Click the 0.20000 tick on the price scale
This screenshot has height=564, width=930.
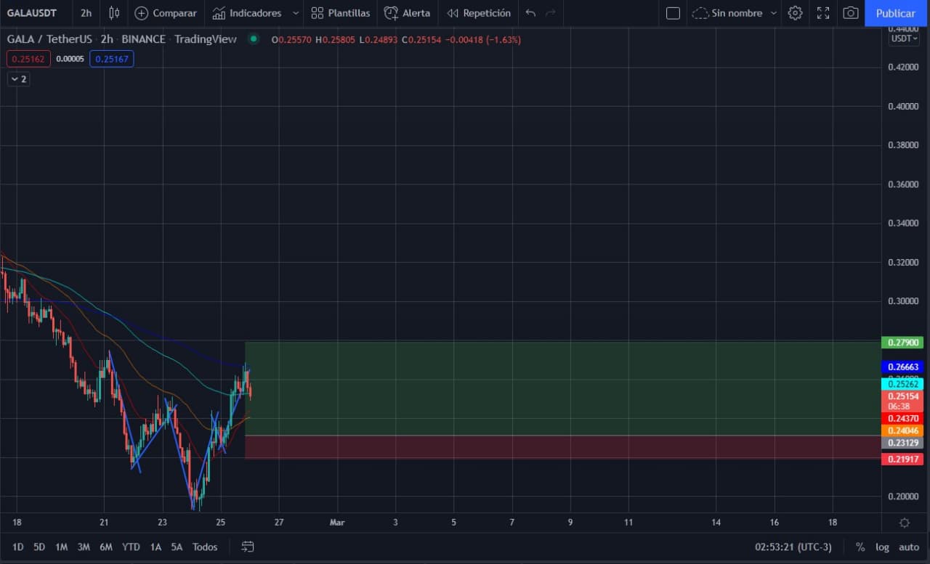pyautogui.click(x=903, y=496)
